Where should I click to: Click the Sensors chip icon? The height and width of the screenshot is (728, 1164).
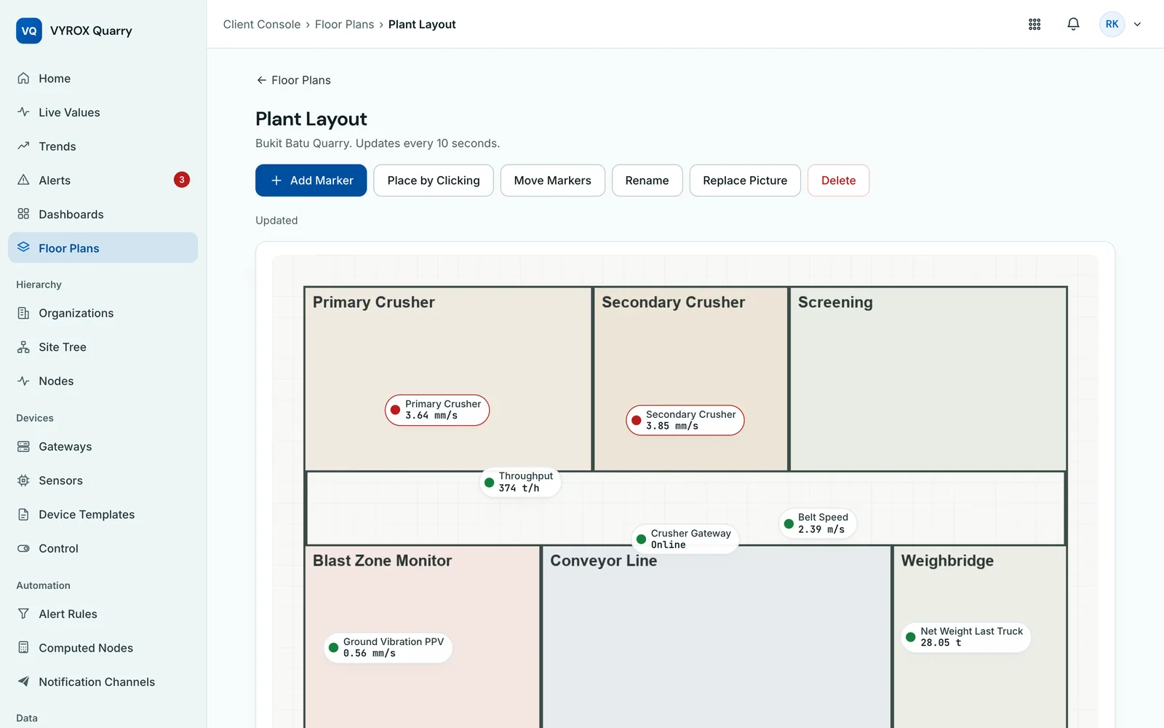click(23, 480)
